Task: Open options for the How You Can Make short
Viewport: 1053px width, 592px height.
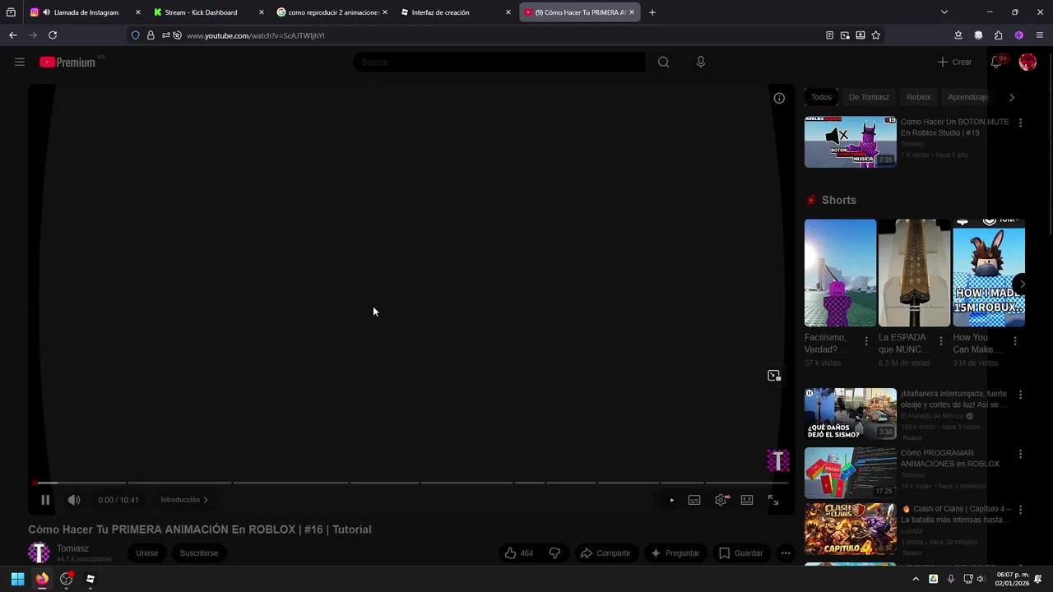Action: 1014,340
